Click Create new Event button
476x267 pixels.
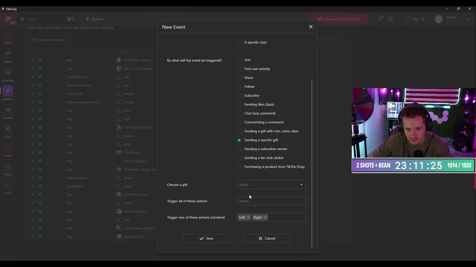pos(48,40)
